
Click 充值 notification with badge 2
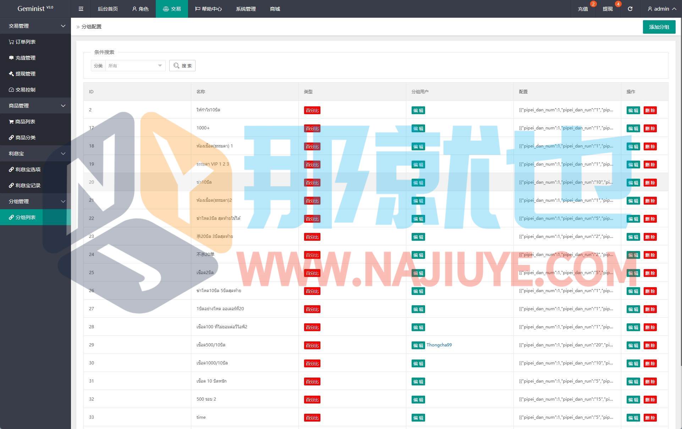(x=583, y=9)
